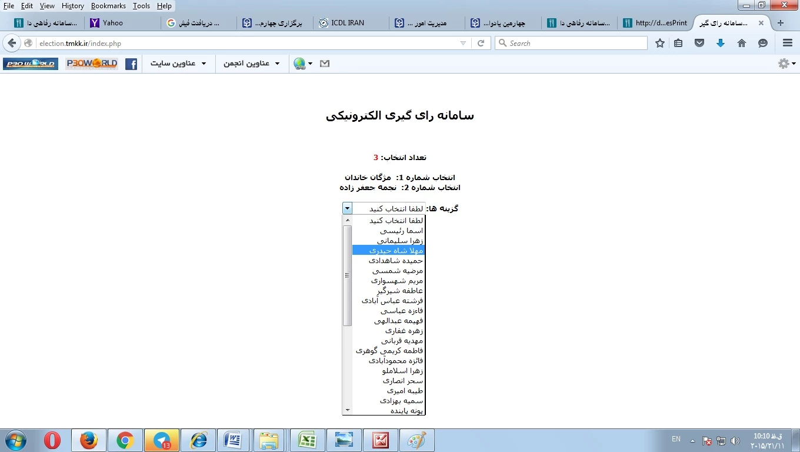Screen dimensions: 800x452
Task: Click the dropdown list scrollbar down arrow
Action: point(347,410)
